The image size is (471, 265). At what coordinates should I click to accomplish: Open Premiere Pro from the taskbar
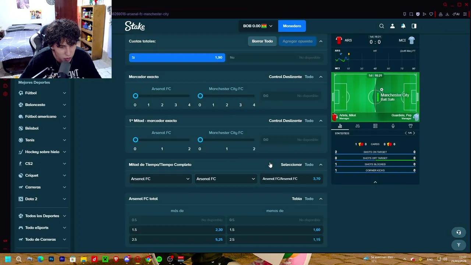[62, 259]
